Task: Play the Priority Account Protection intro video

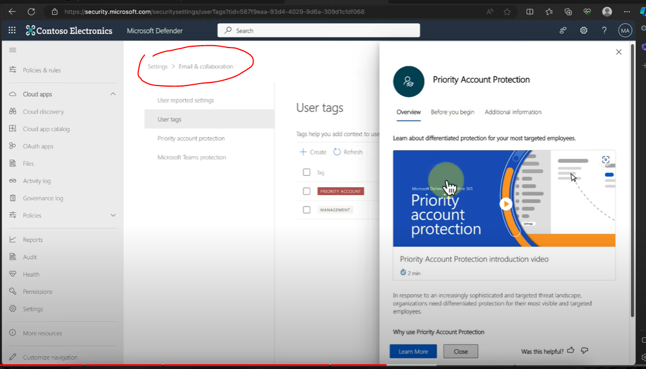Action: (x=505, y=203)
